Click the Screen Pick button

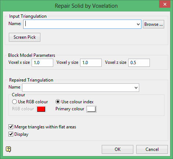tap(25, 37)
